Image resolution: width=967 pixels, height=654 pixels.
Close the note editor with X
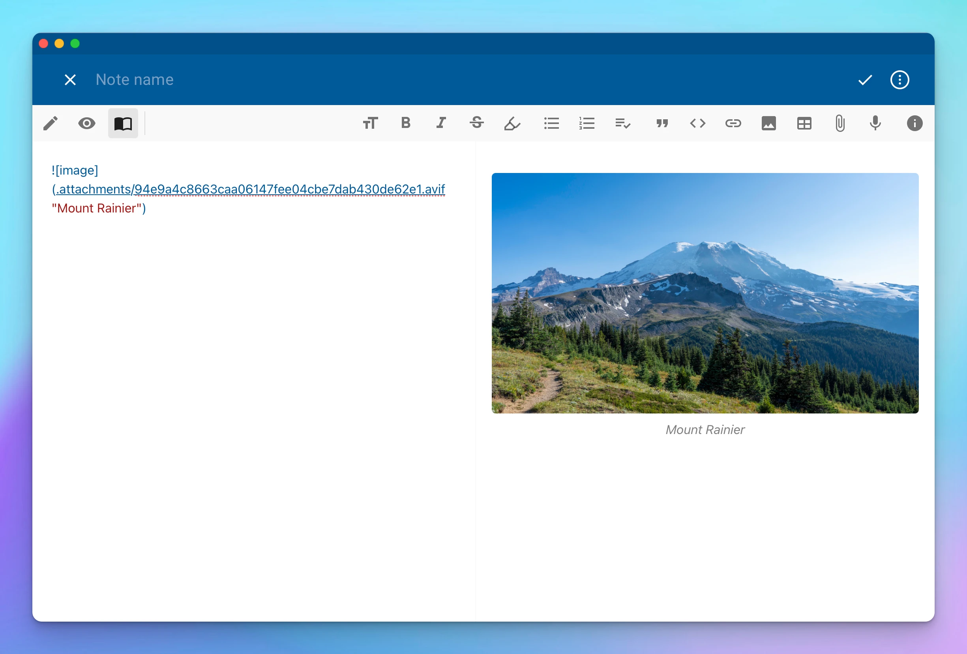pos(70,79)
